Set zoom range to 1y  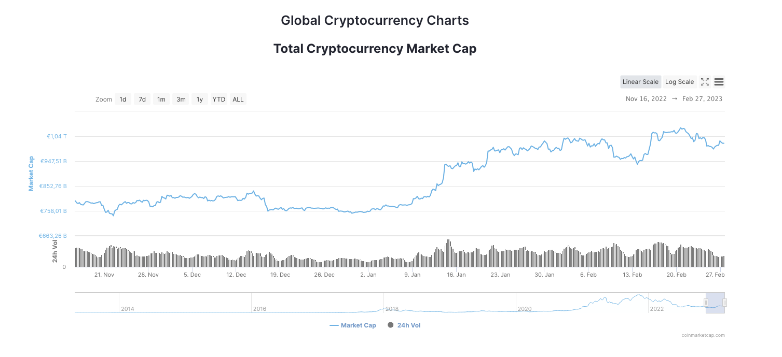pos(200,99)
